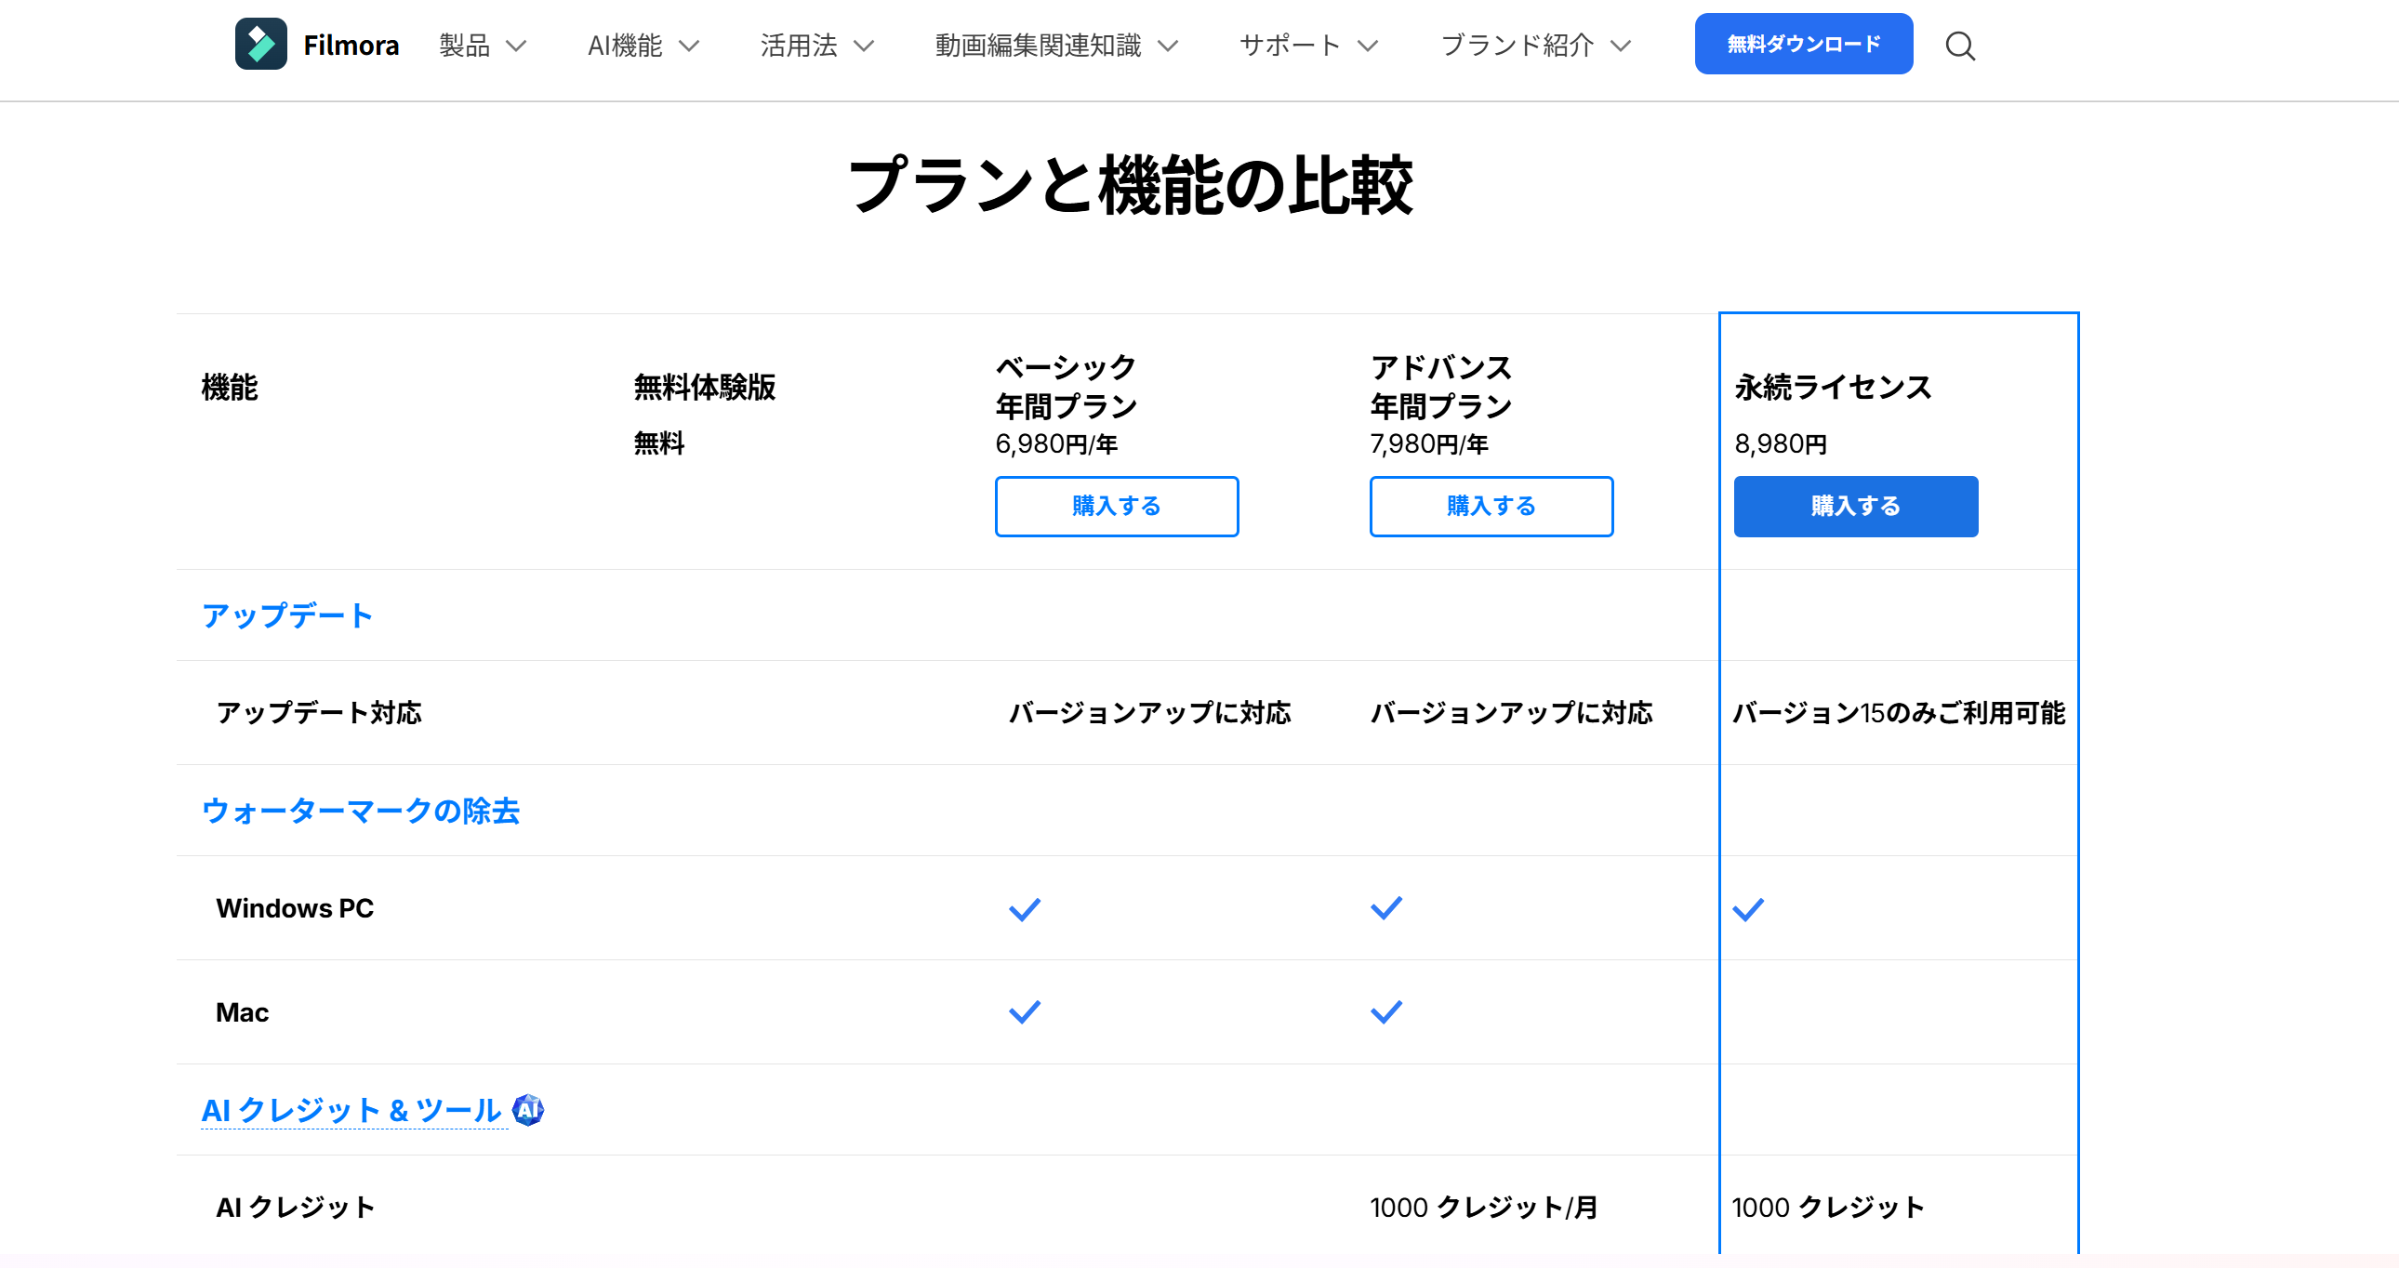Open the 活用法 menu
Screen dimensions: 2399x1268
click(x=816, y=46)
